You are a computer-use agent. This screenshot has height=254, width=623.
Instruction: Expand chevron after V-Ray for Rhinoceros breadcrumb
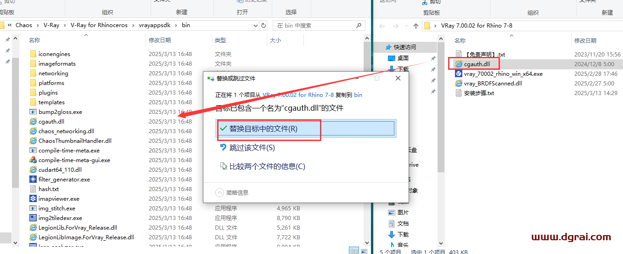[x=133, y=25]
